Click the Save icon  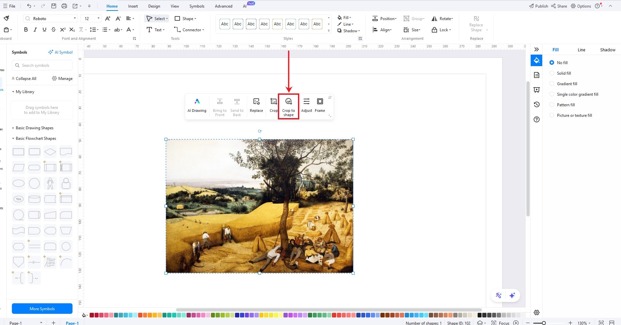tap(54, 6)
